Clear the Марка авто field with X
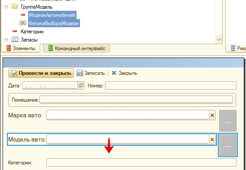 [x=212, y=115]
